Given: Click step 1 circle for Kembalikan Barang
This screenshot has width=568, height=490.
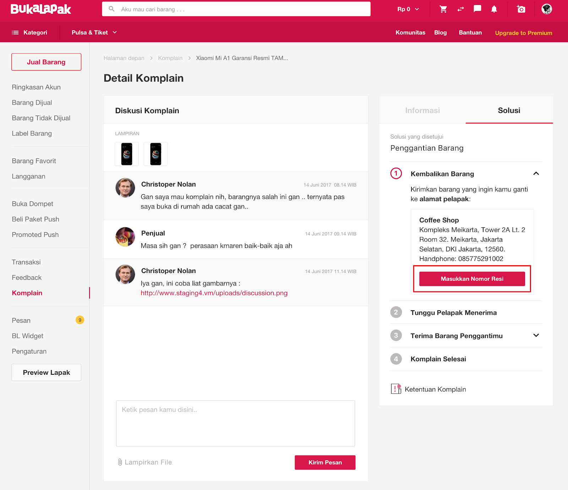Looking at the screenshot, I should pos(396,173).
